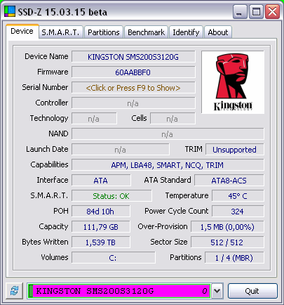Click the Device Name field 'KINGSTON SMS200S3120G'
This screenshot has width=284, height=305.
coord(133,57)
